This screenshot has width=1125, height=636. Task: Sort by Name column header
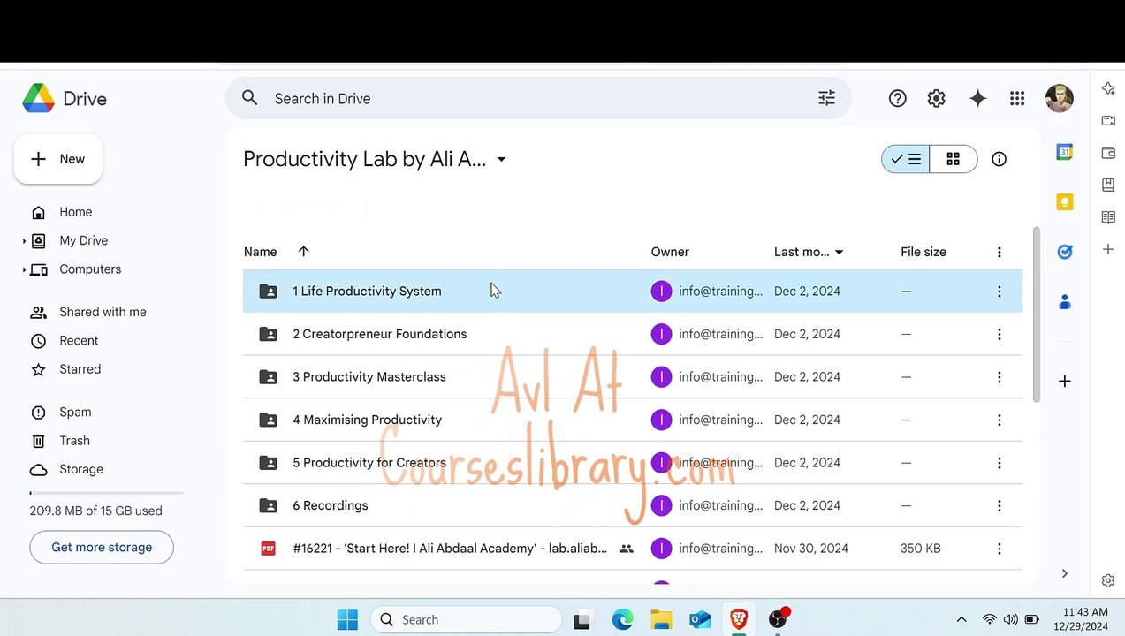(260, 252)
